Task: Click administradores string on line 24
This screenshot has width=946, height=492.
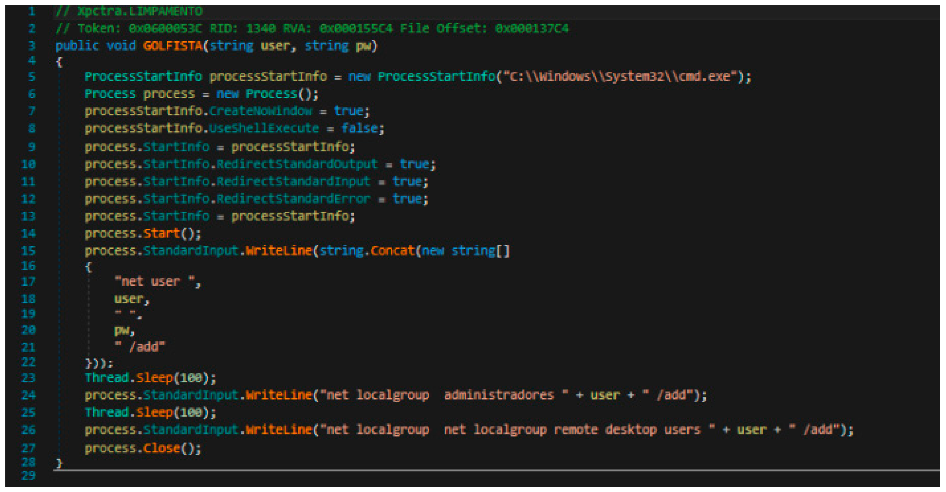Action: tap(498, 395)
